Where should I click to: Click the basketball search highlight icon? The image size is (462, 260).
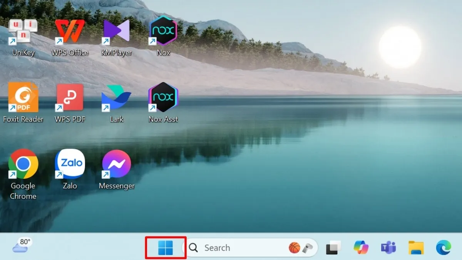(x=295, y=248)
